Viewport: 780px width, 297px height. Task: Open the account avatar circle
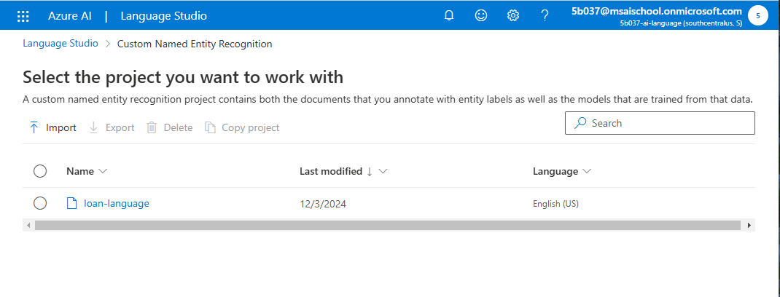[x=758, y=16]
